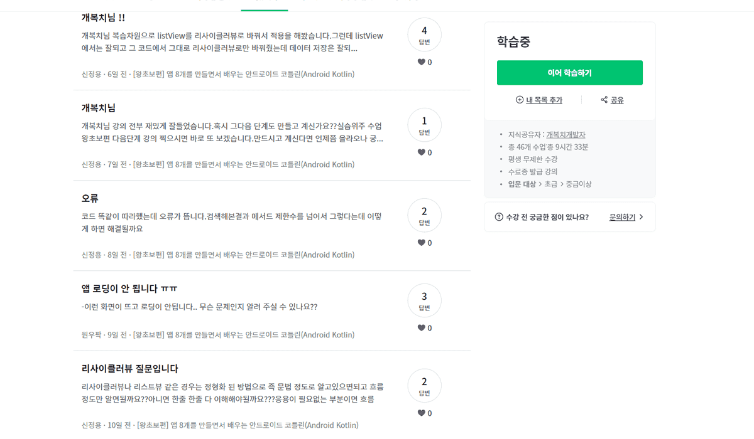Click question mark icon in inquiry box
The image size is (754, 439).
point(499,217)
